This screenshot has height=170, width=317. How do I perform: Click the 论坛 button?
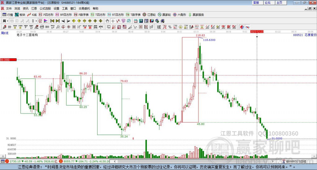pos(269,2)
